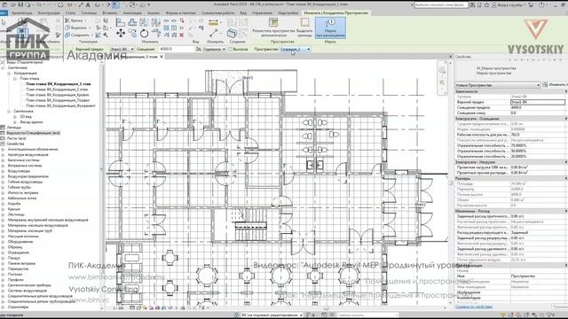Click the steering wheel navigation icon
This screenshot has height=319, width=568.
[442, 71]
